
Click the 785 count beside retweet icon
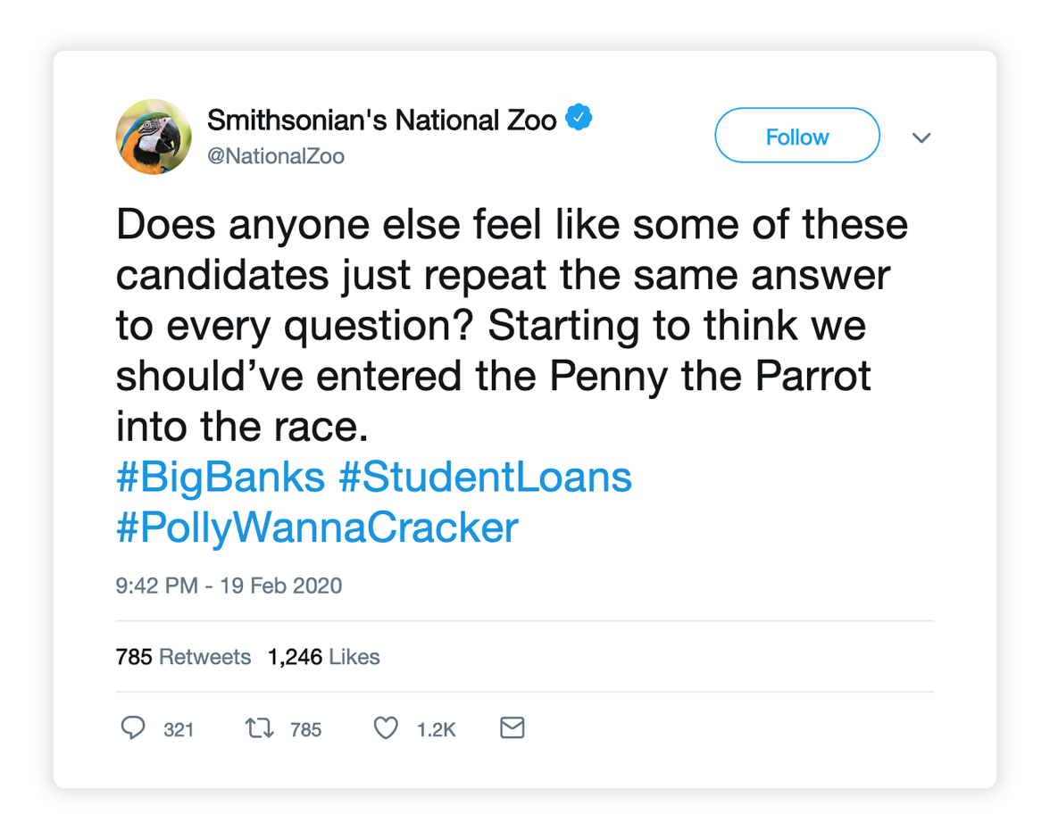click(305, 729)
